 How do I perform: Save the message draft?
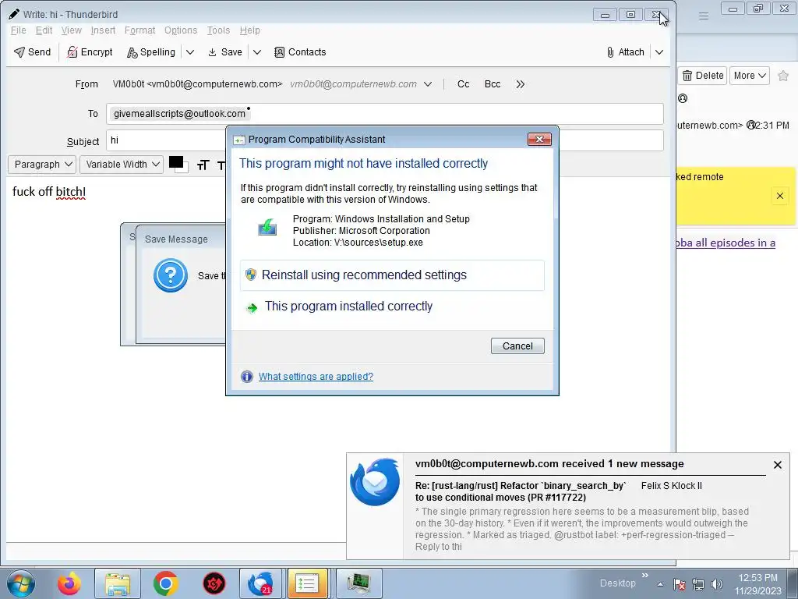(225, 52)
